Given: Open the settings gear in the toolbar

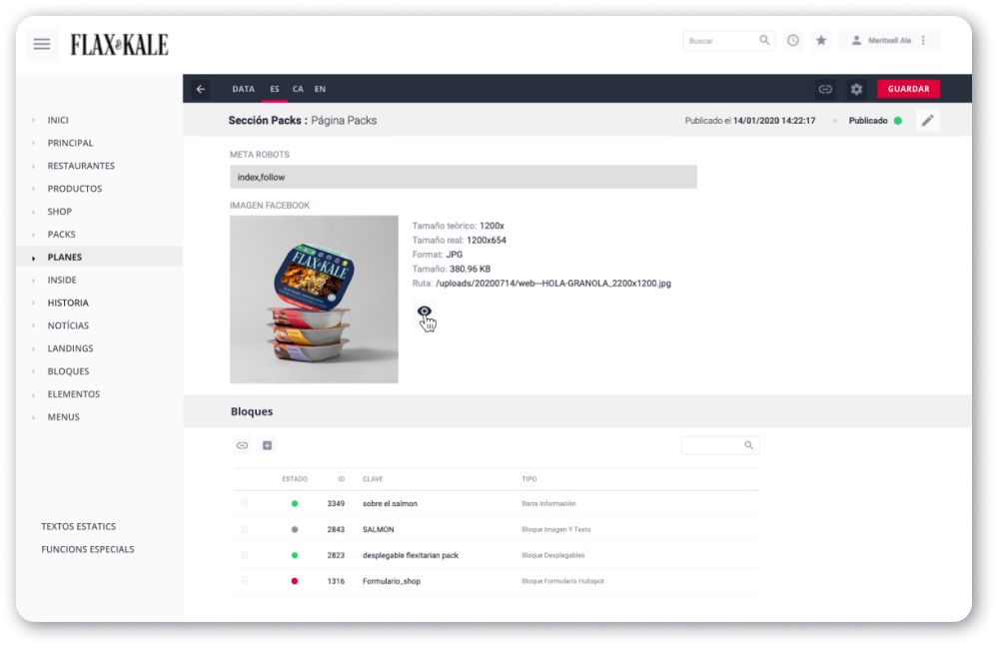Looking at the screenshot, I should click(856, 89).
